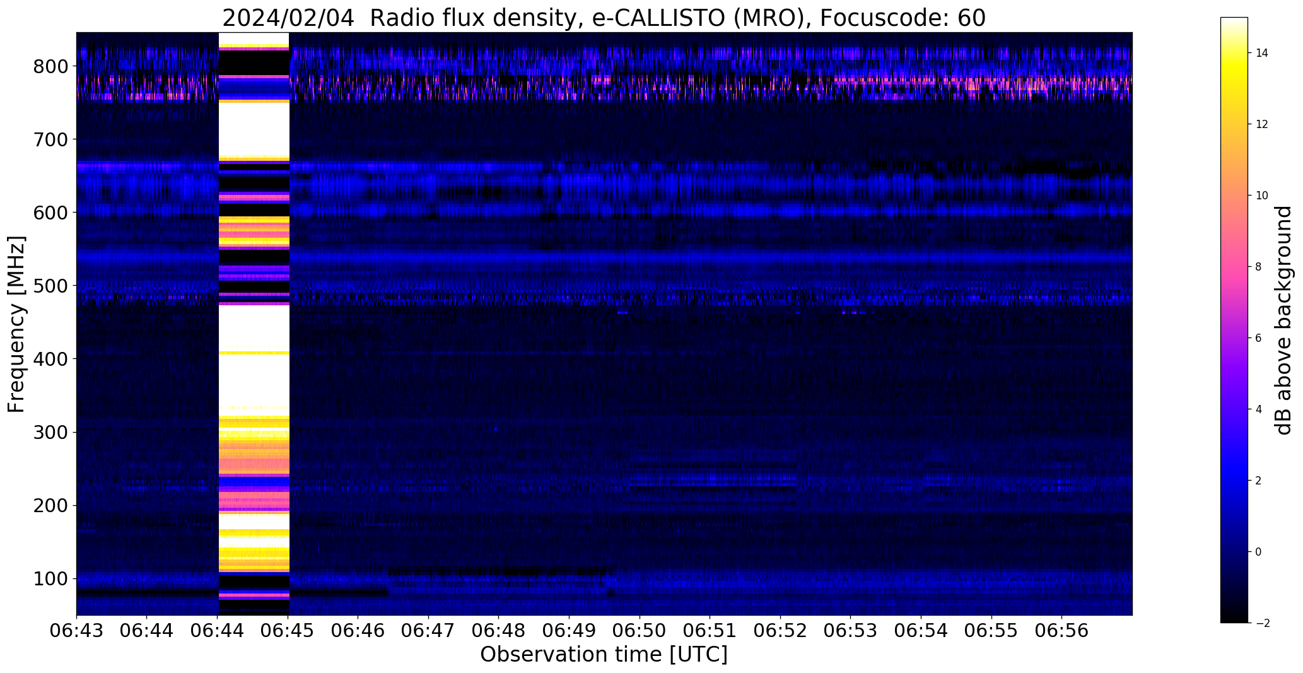The height and width of the screenshot is (673, 1303).
Task: Select the 06:51 time tick label
Action: [x=710, y=631]
